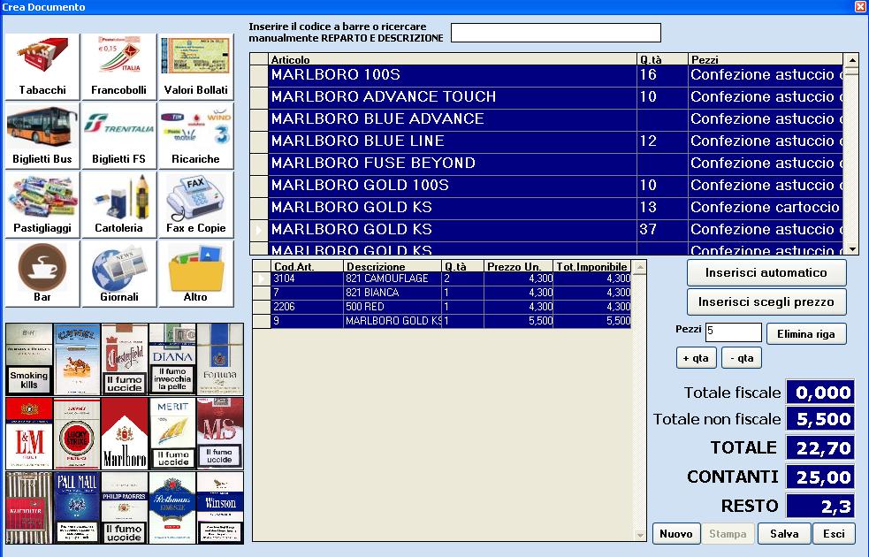
Task: Choose the Biglietti FS Trenitalia category
Action: (119, 136)
